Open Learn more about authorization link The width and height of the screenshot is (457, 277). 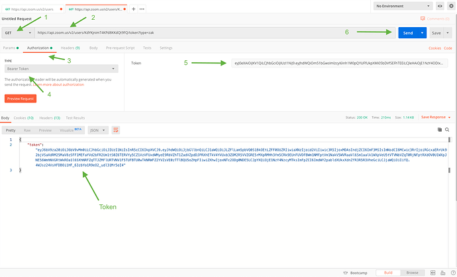(58, 85)
